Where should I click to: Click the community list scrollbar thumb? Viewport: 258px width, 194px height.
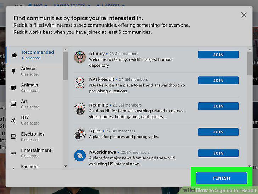click(x=250, y=63)
